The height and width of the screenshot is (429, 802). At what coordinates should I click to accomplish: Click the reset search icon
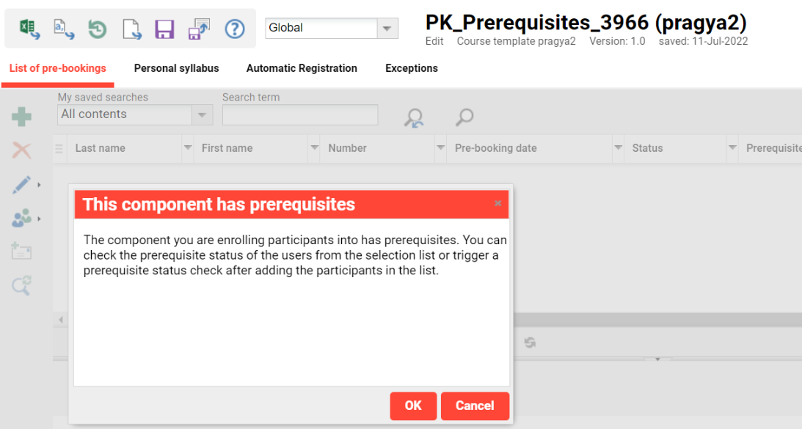(415, 118)
